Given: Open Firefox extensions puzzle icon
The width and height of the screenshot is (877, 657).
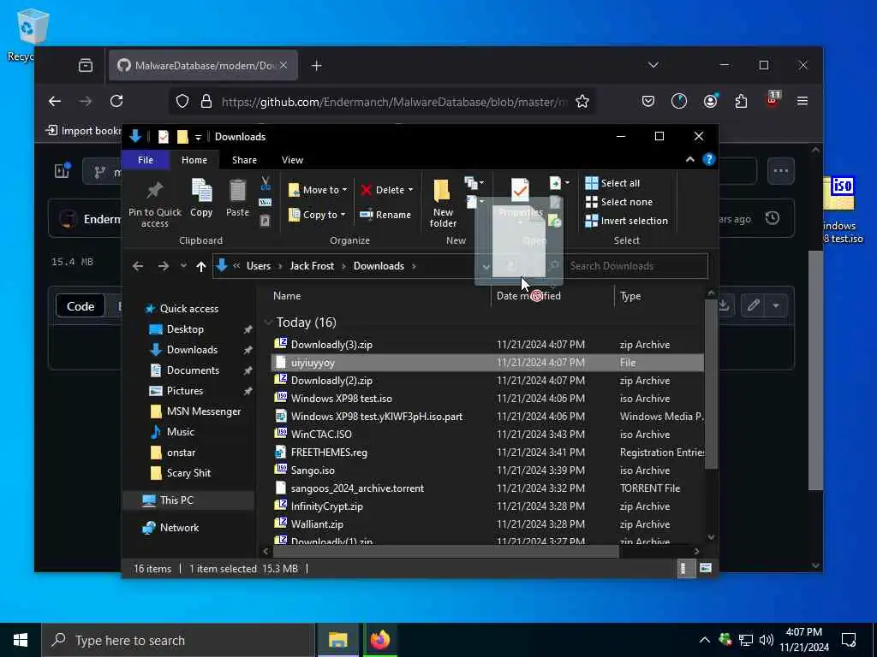Looking at the screenshot, I should click(741, 101).
